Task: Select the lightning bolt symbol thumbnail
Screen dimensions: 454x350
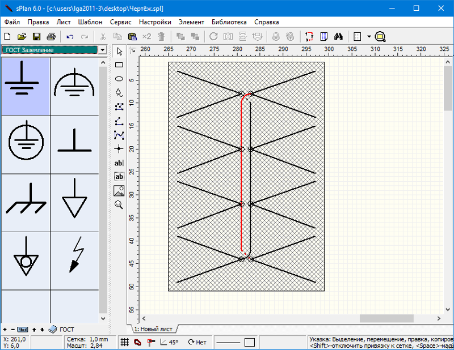Action: click(x=75, y=261)
